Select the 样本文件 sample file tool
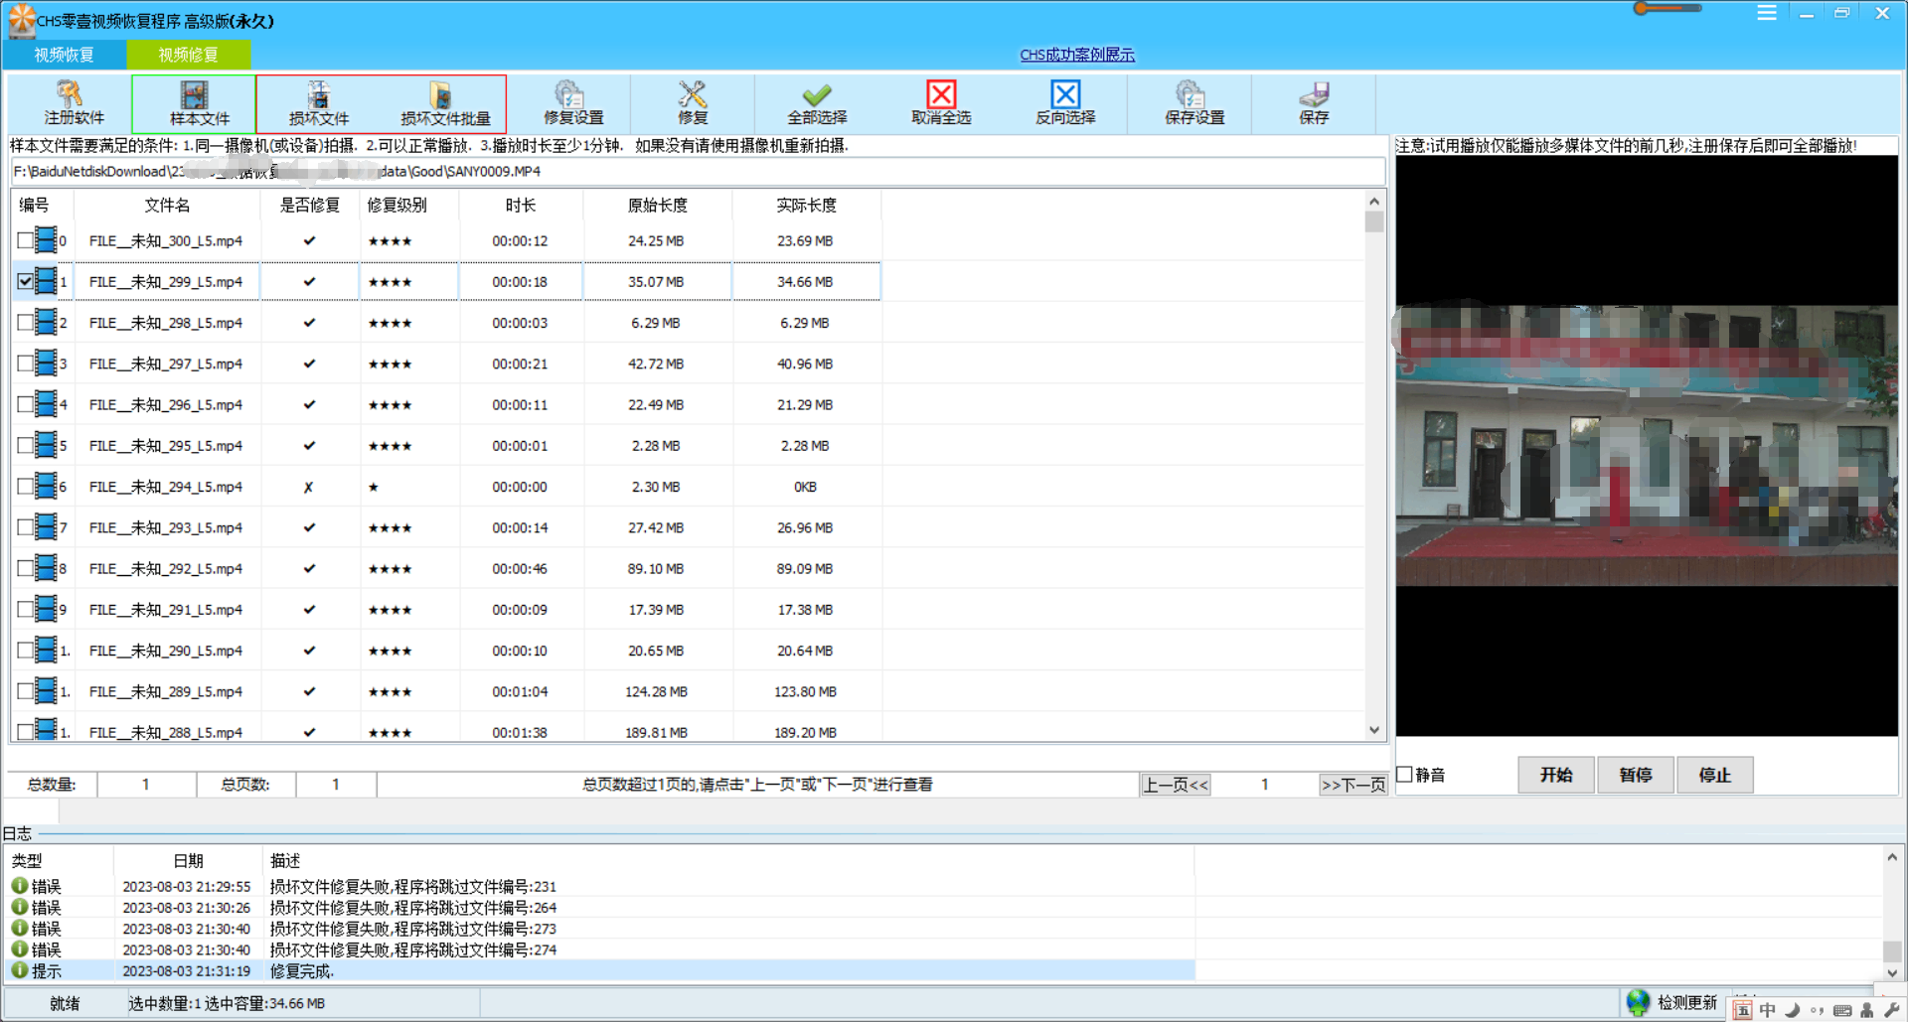 [195, 104]
